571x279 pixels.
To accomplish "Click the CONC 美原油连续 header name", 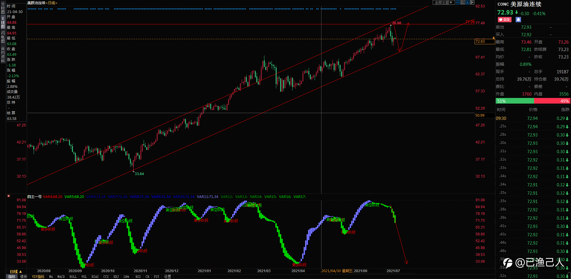I will (x=519, y=4).
